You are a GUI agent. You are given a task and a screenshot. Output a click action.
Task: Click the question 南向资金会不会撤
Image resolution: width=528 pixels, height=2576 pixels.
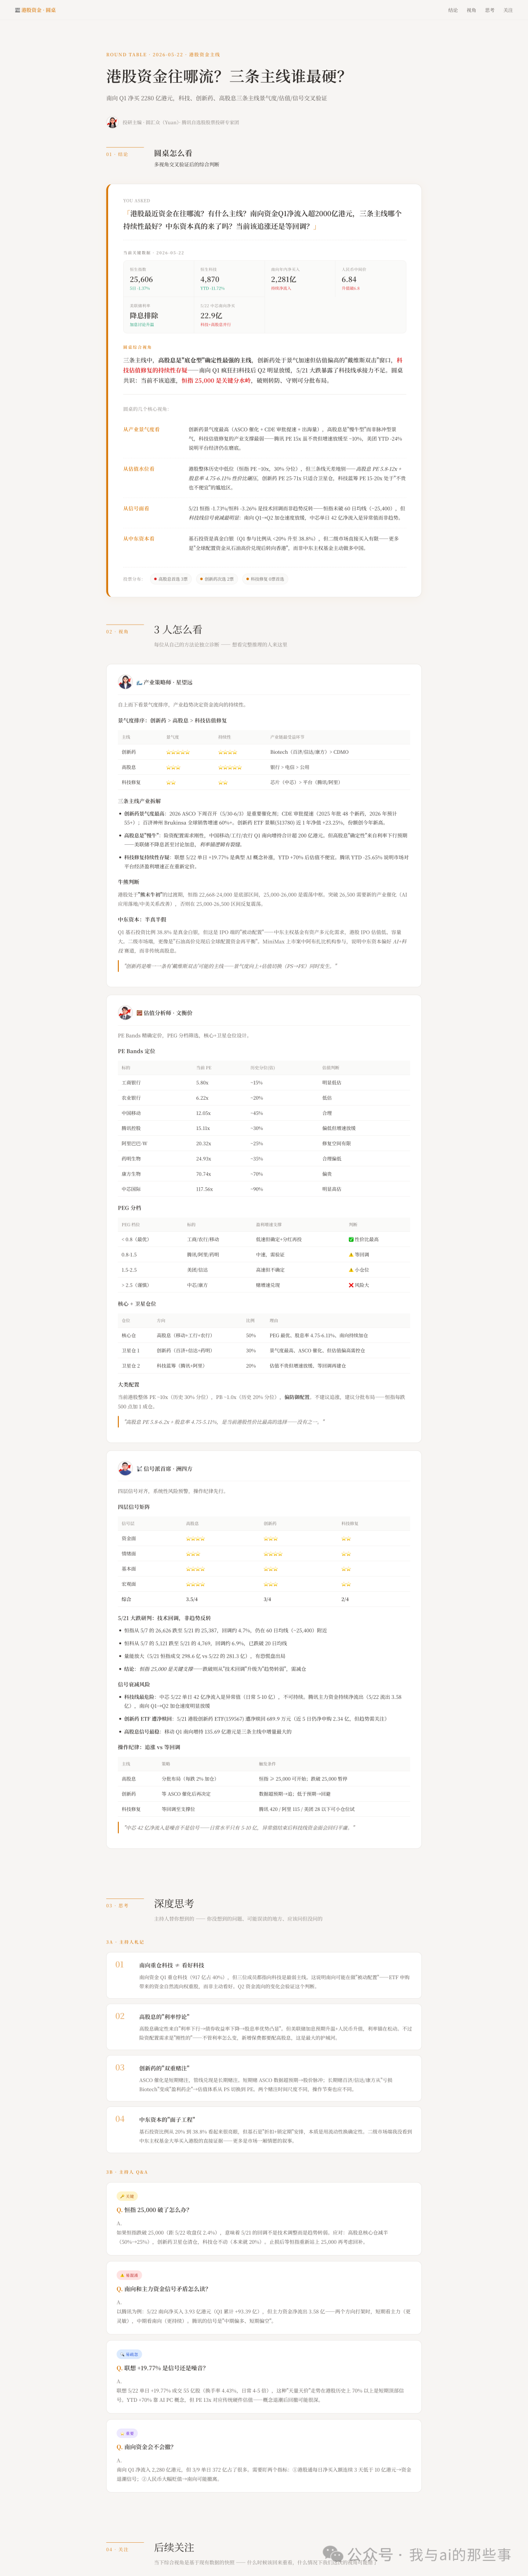point(145,2446)
